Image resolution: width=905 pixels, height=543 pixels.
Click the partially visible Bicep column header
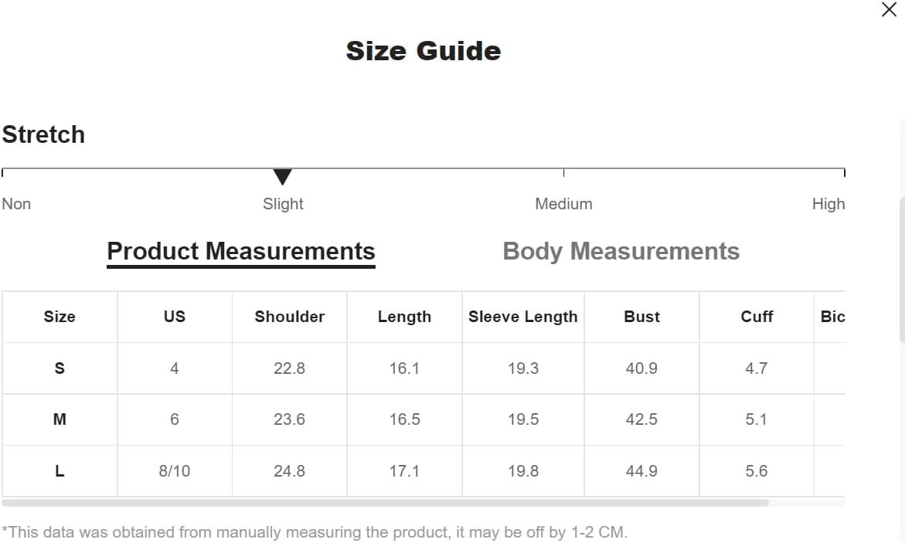pos(832,317)
